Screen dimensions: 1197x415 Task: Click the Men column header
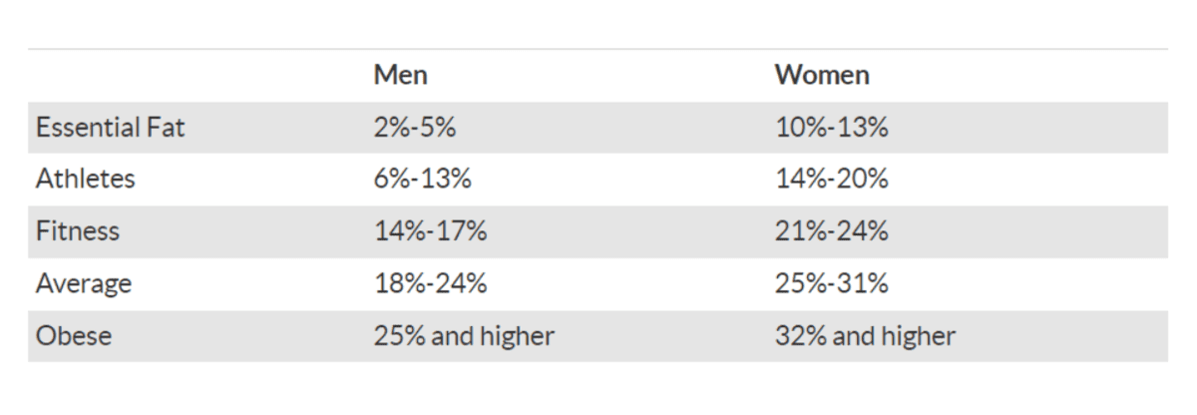tap(400, 75)
